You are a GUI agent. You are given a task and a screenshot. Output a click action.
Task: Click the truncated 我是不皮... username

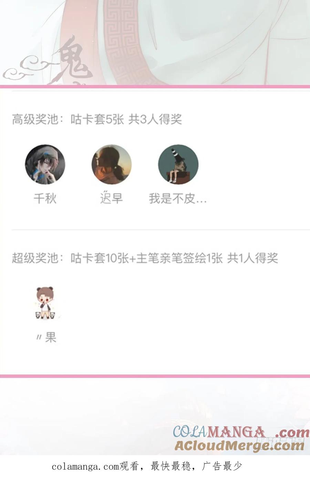click(x=178, y=198)
